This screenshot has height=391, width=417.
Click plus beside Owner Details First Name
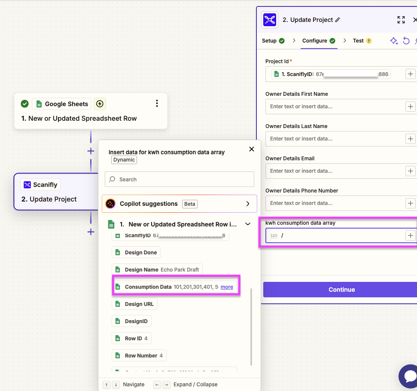point(411,107)
